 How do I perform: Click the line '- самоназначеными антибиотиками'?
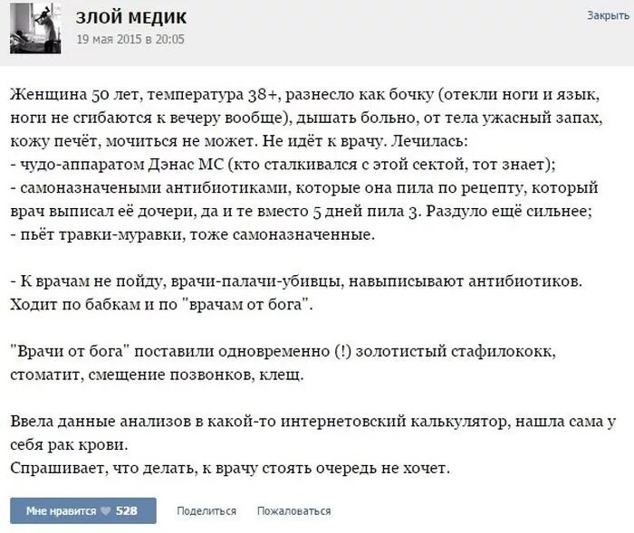(304, 188)
